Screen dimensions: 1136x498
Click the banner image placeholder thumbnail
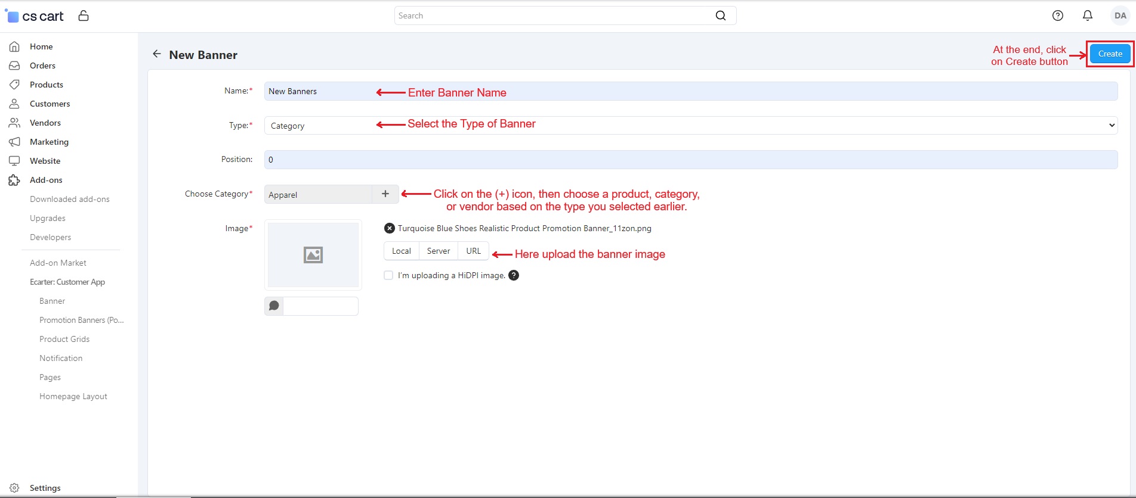click(x=313, y=255)
